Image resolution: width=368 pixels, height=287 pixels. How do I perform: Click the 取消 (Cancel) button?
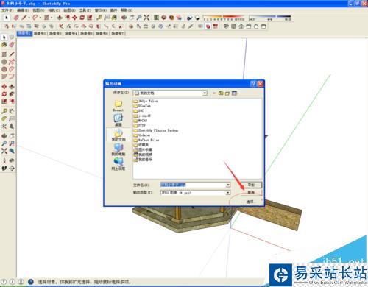[251, 193]
